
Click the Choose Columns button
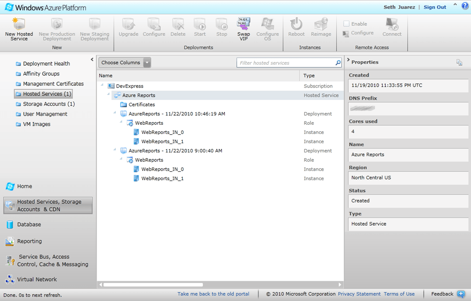click(121, 63)
